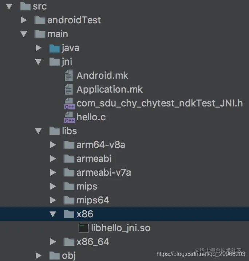Click the C++ icon of hello.c
Viewport: 249px width, 261px height.
(x=69, y=117)
